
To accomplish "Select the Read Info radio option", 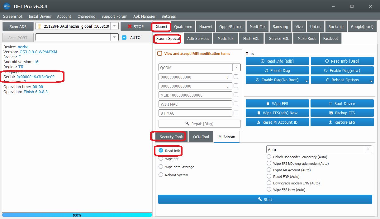I will pos(161,150).
